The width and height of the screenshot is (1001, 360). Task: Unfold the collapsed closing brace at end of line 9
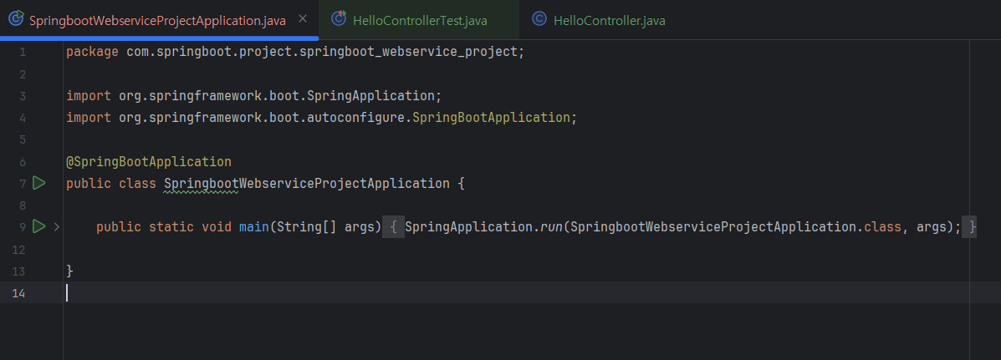click(971, 227)
